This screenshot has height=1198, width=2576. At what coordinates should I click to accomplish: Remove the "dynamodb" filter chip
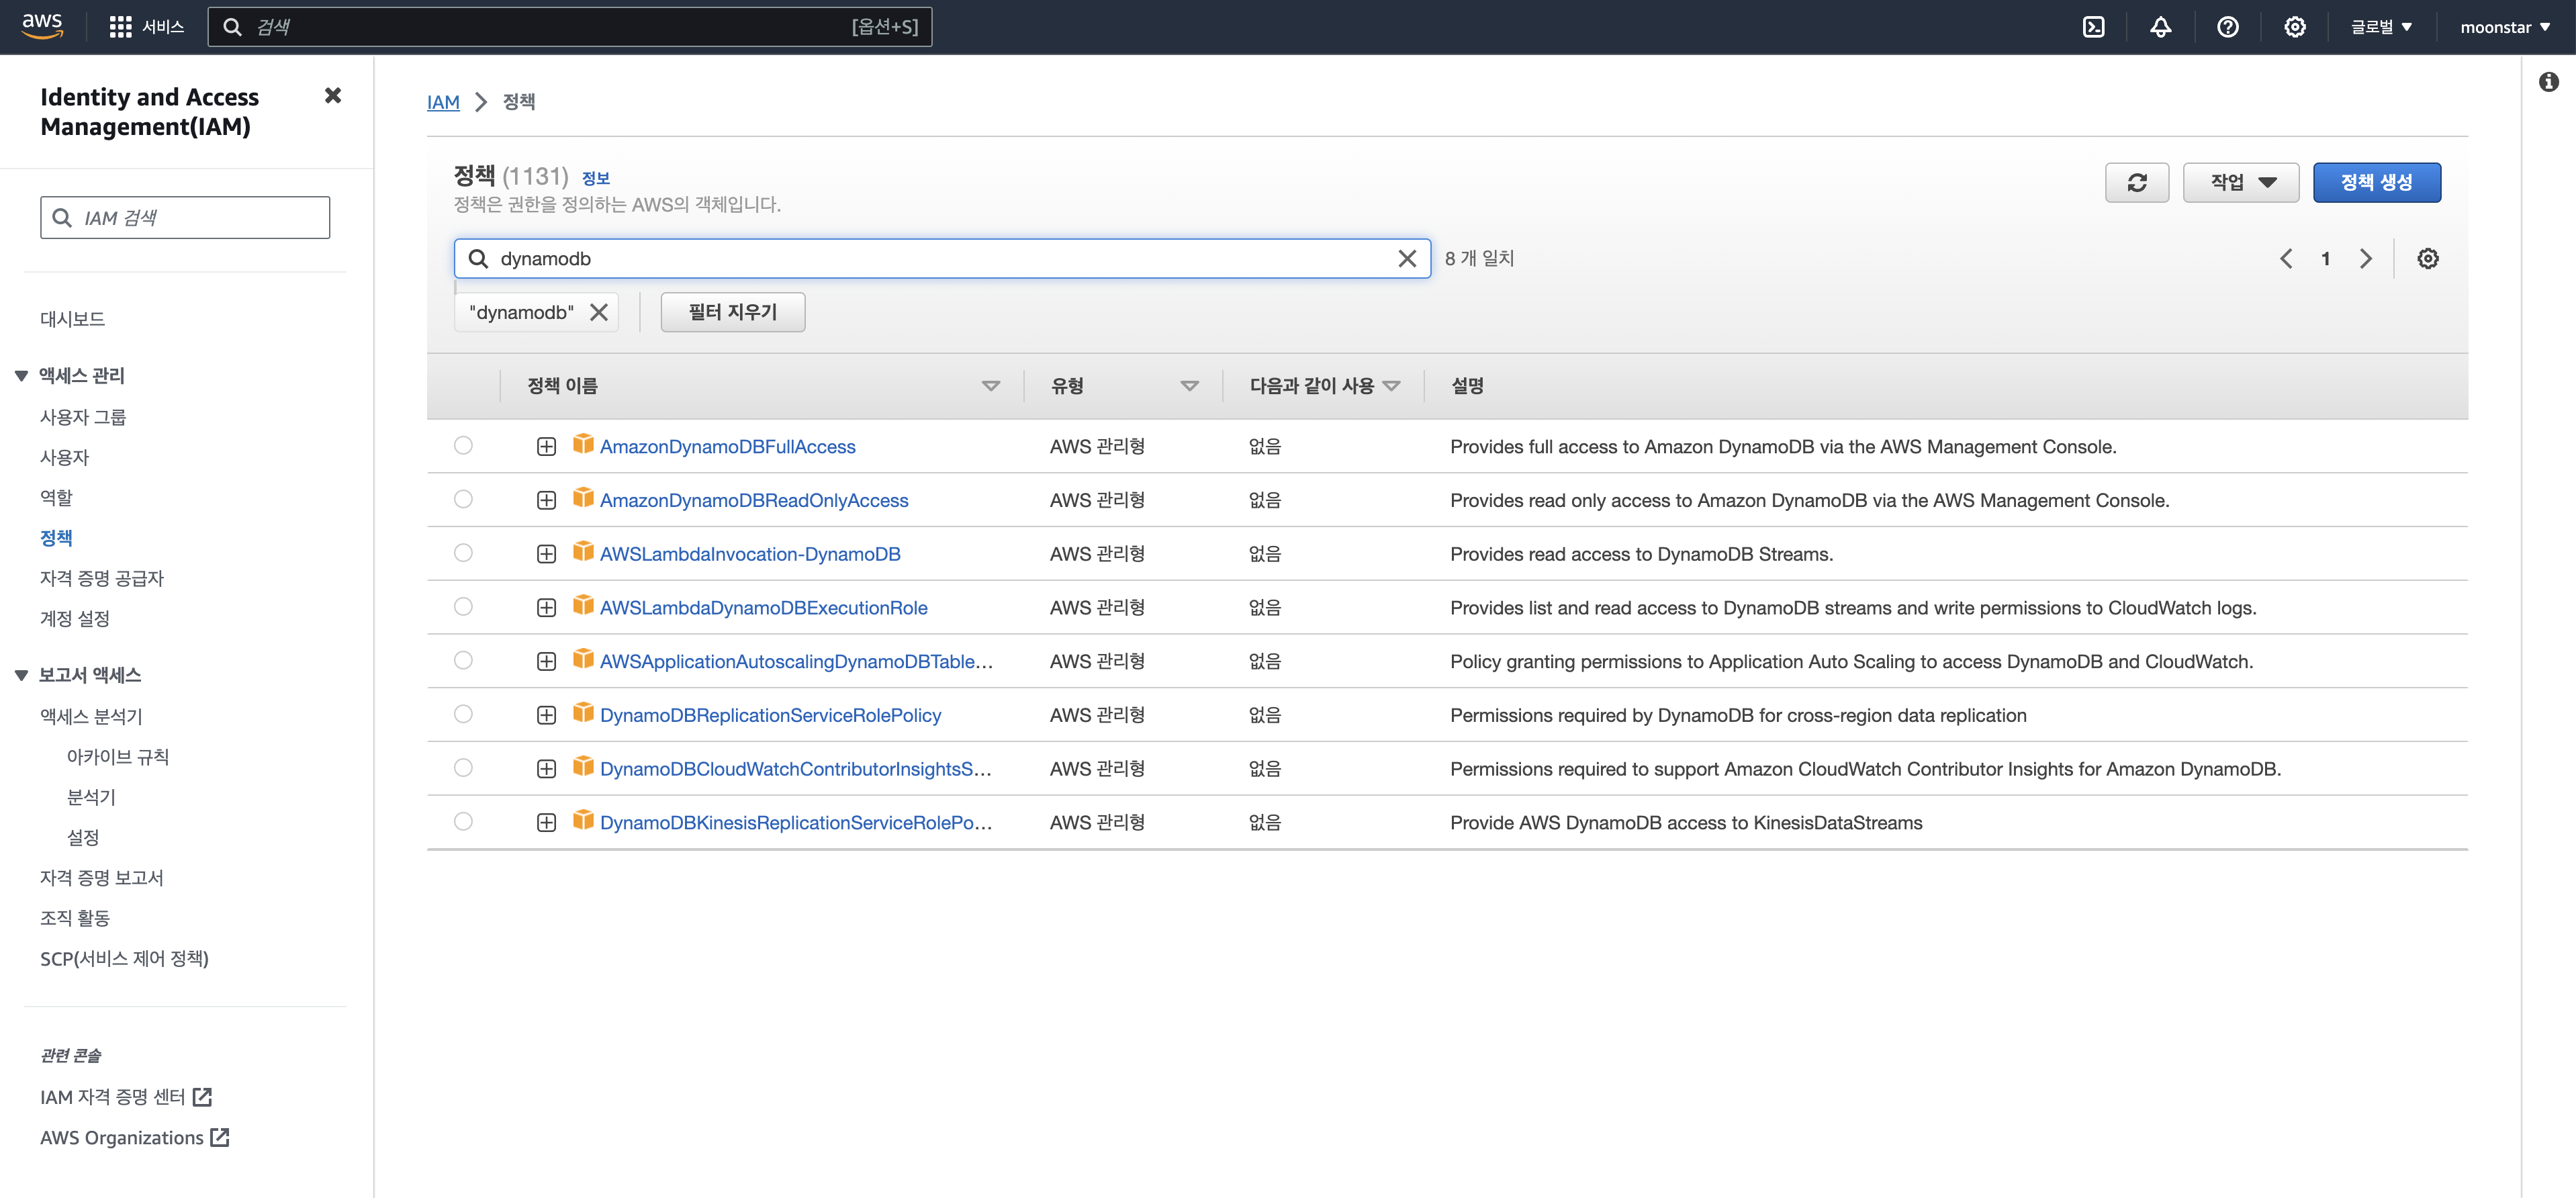[599, 312]
